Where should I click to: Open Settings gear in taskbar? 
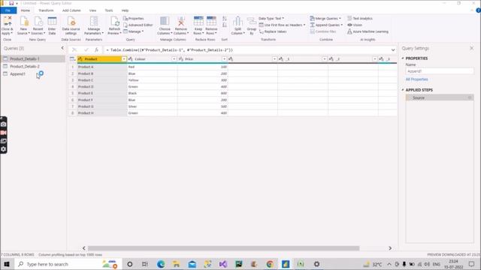316,264
